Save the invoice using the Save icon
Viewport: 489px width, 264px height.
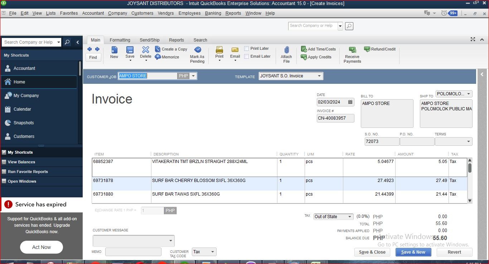point(130,52)
